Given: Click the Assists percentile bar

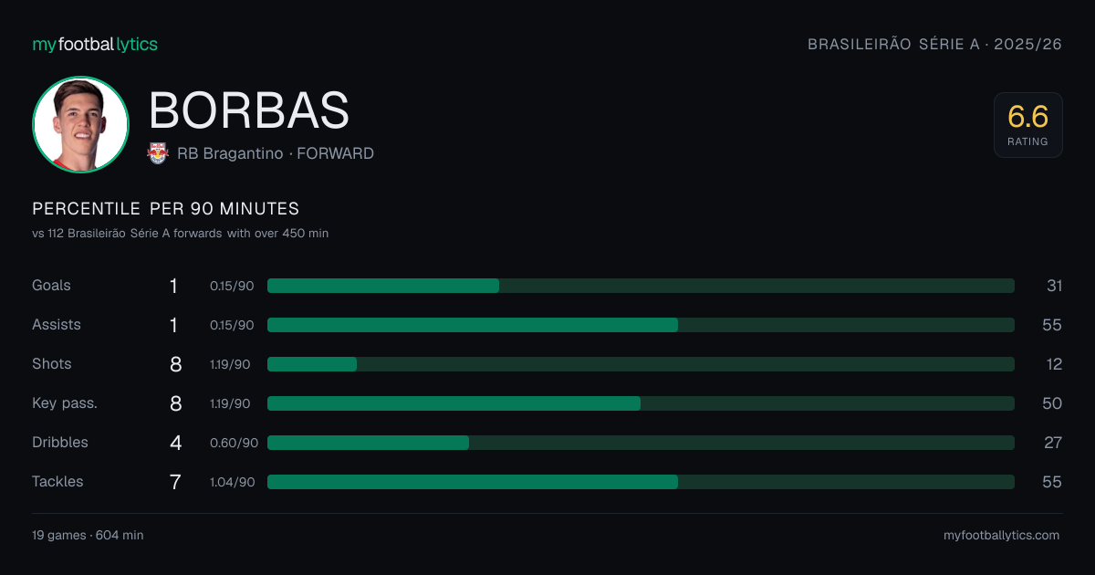Looking at the screenshot, I should tap(641, 325).
